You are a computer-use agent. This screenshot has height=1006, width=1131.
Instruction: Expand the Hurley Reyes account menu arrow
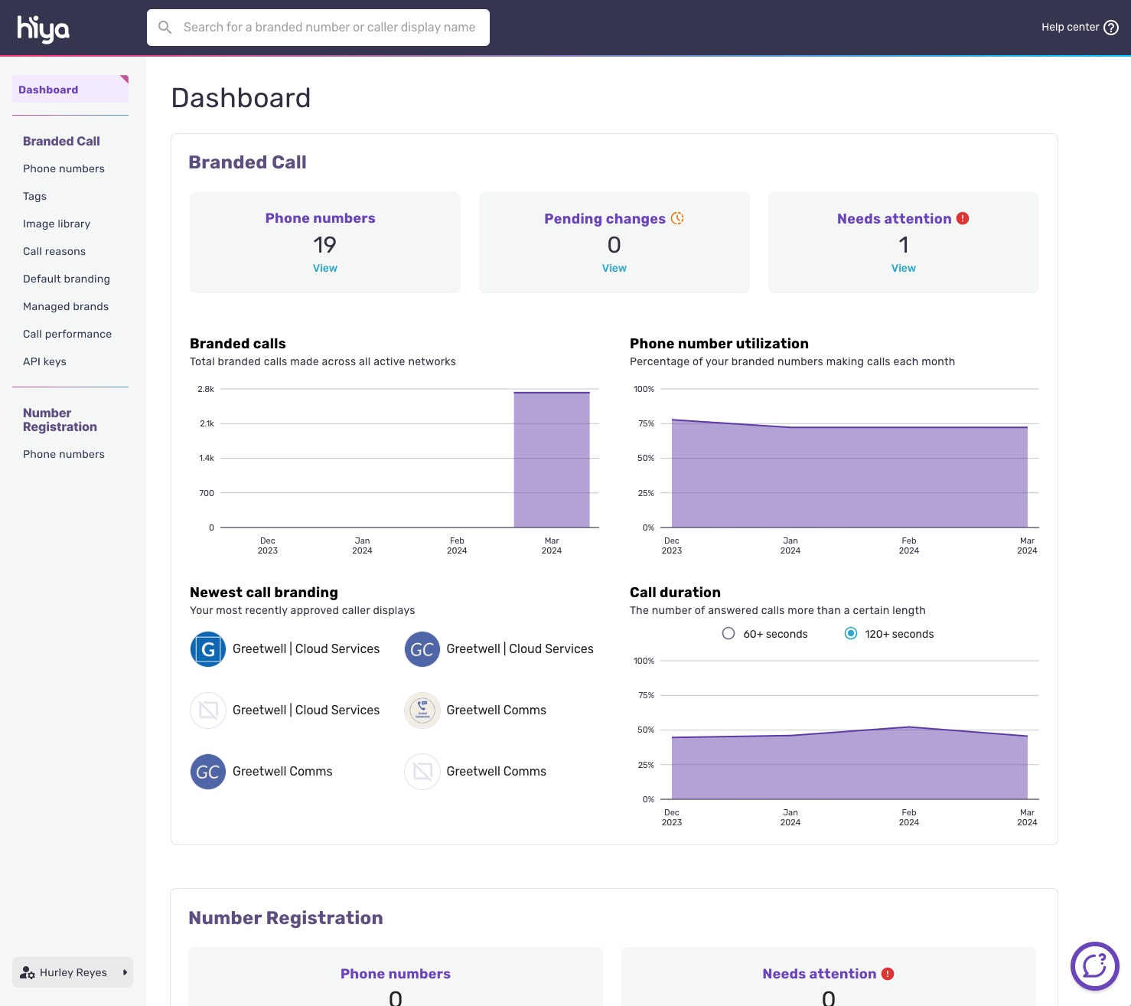(125, 972)
